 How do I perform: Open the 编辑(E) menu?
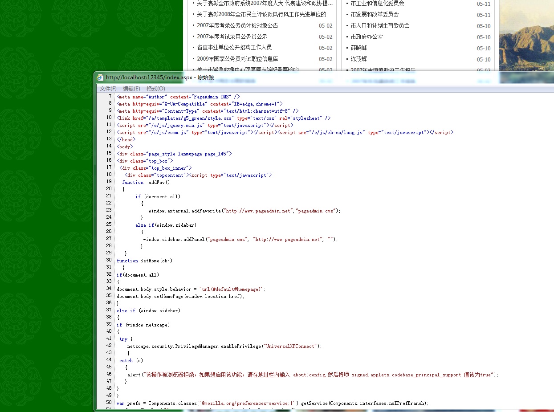131,89
